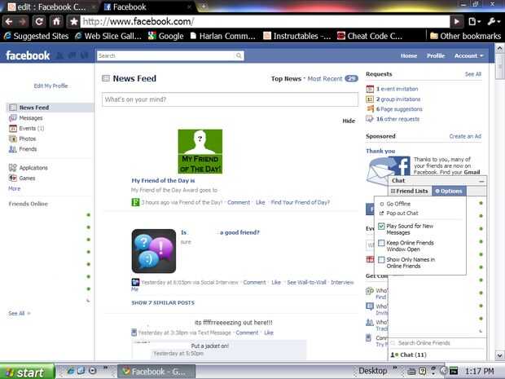Click the Pop out Chat icon
This screenshot has height=379, width=505.
pyautogui.click(x=382, y=214)
